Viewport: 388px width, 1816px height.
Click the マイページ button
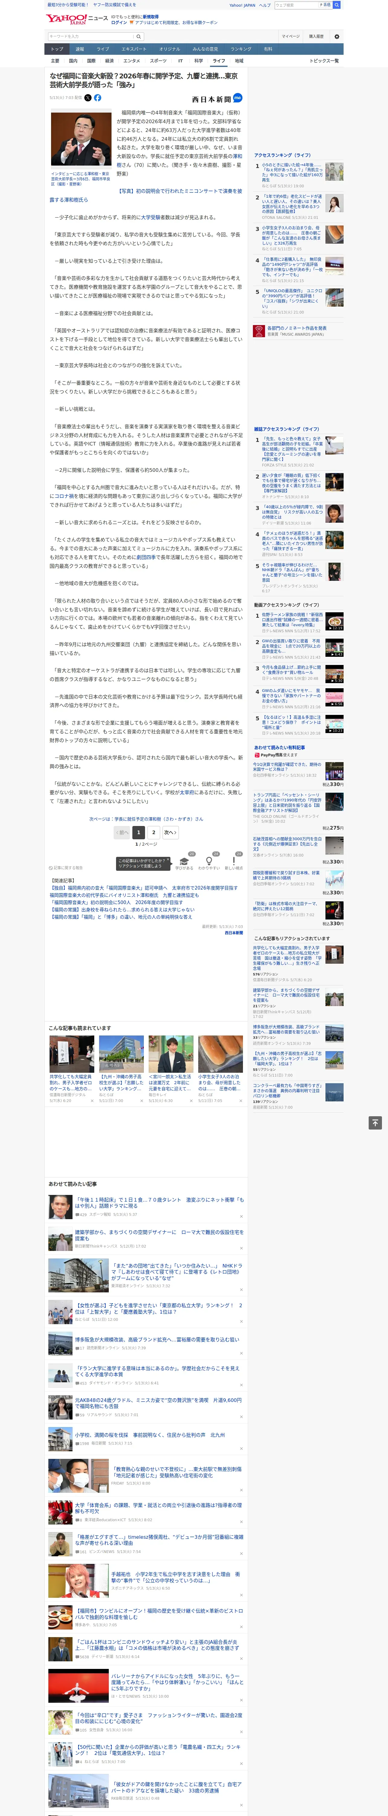(291, 37)
